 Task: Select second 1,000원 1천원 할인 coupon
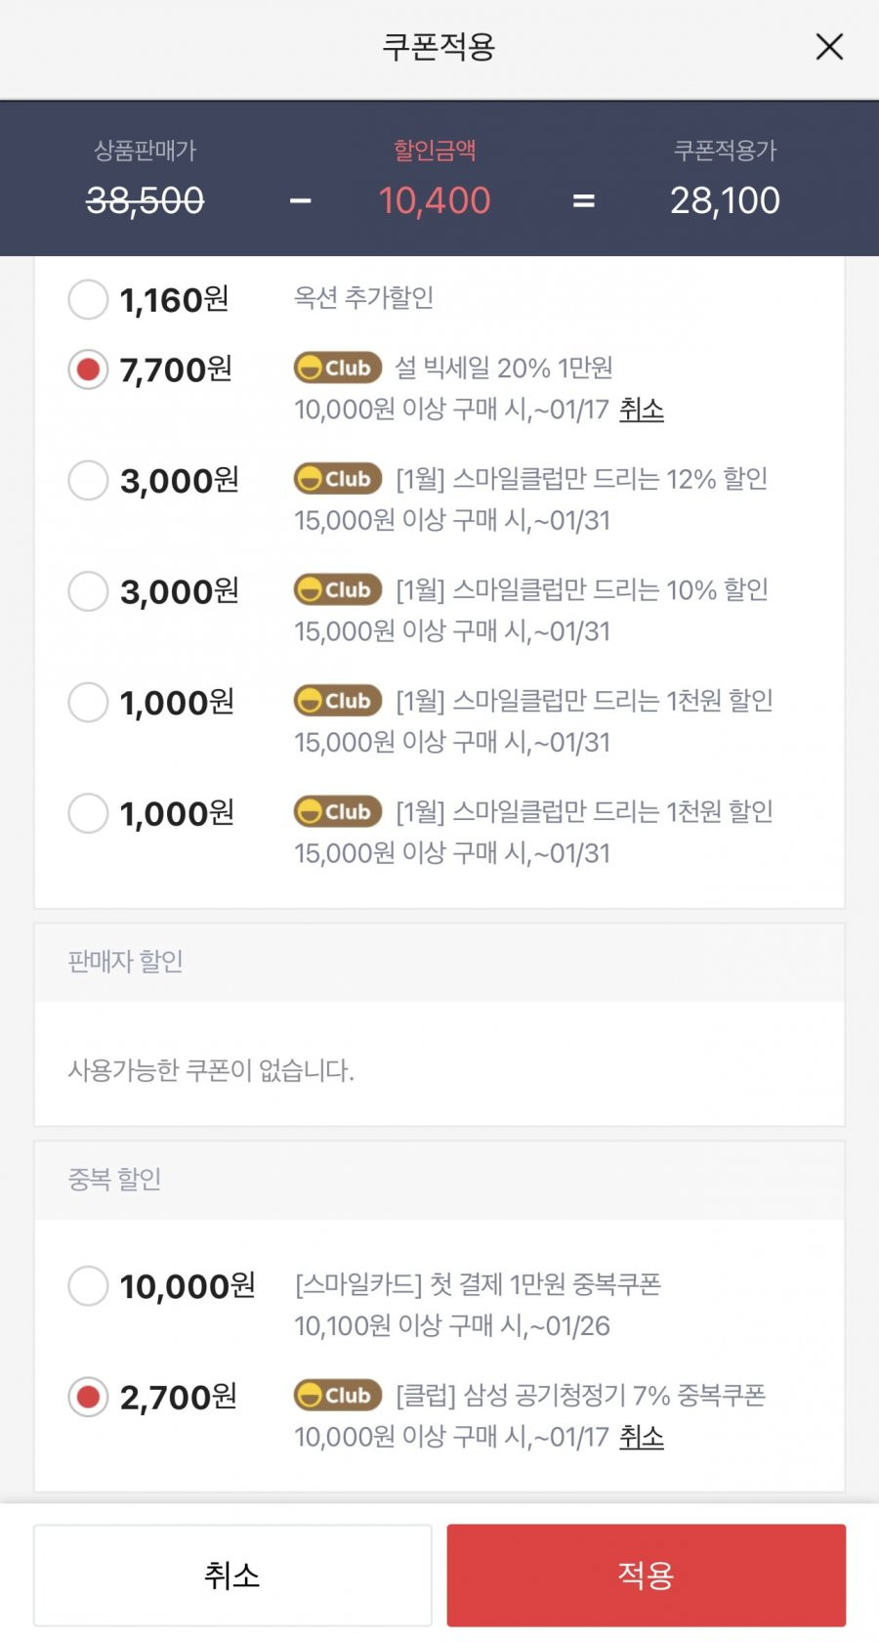coord(88,812)
